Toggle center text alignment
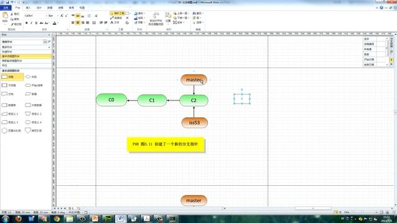397x223 pixels. click(x=78, y=23)
